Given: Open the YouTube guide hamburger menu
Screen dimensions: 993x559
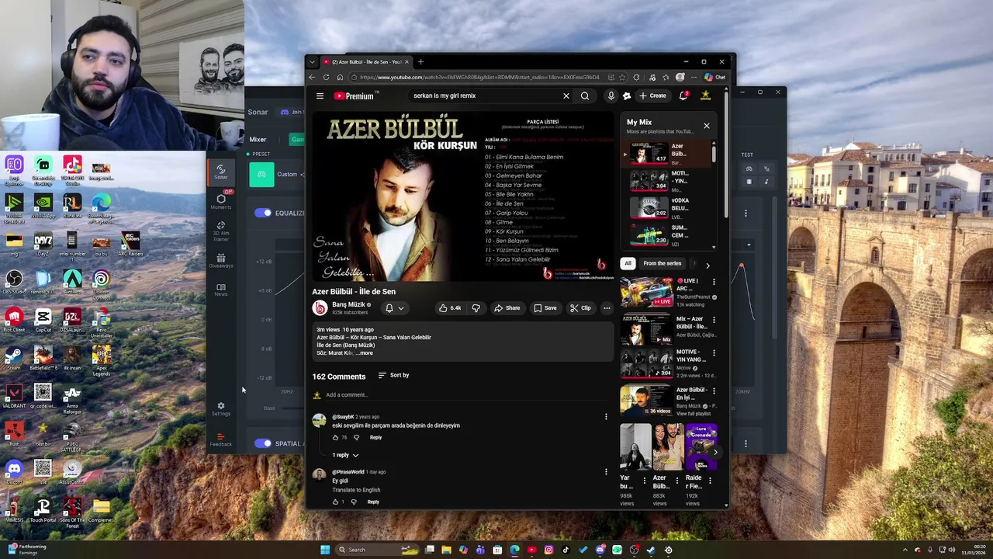Looking at the screenshot, I should pyautogui.click(x=320, y=95).
